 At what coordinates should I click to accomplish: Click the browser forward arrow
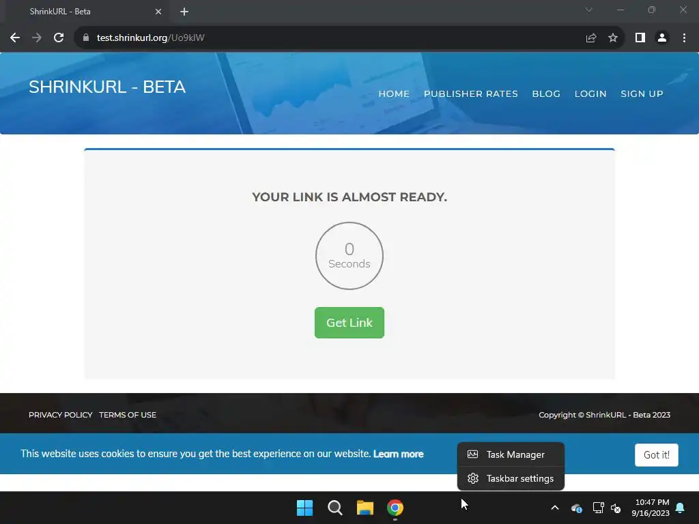click(37, 38)
